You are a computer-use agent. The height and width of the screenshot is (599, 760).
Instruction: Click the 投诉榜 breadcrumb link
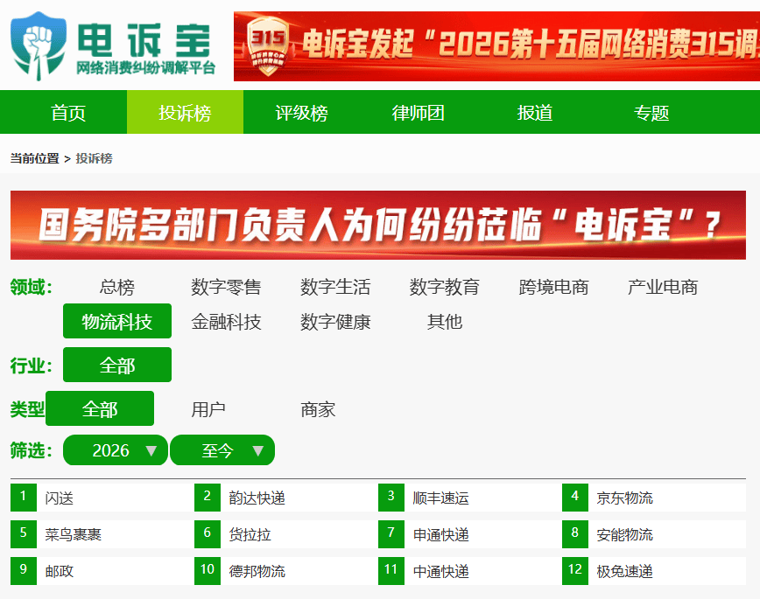tap(94, 158)
